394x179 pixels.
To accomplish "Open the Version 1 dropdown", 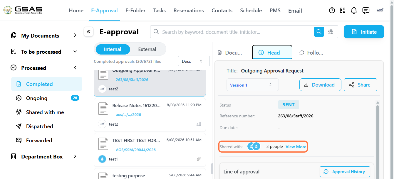I will tap(252, 85).
